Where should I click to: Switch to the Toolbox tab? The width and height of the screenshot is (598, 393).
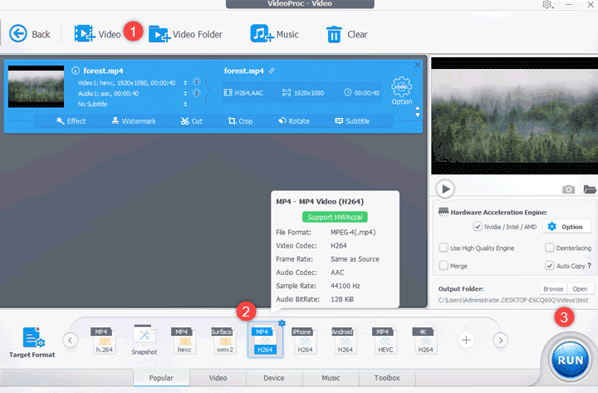point(387,378)
